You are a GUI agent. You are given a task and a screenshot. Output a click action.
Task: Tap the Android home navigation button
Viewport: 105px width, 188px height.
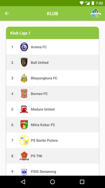52,182
